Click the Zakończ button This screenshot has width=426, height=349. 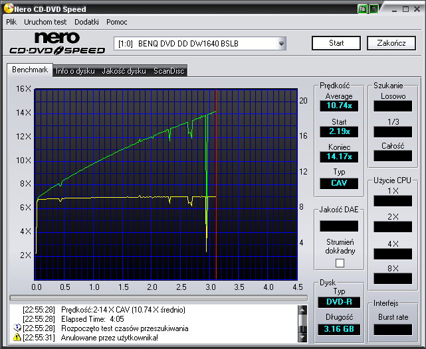391,43
